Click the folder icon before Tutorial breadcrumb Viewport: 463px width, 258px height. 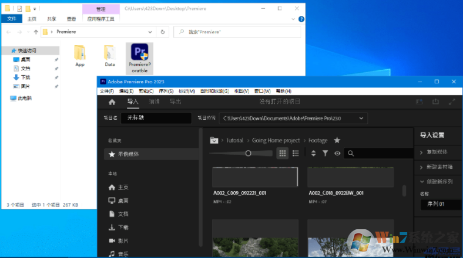pos(214,140)
